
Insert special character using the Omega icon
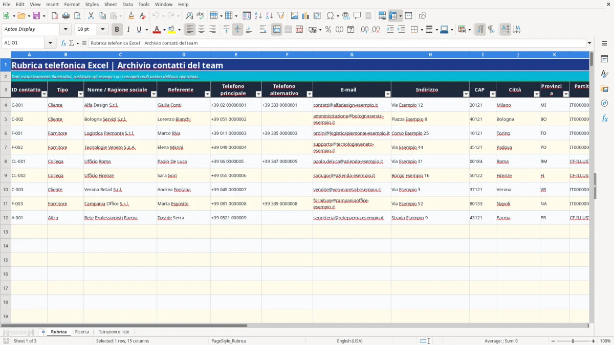pyautogui.click(x=330, y=16)
